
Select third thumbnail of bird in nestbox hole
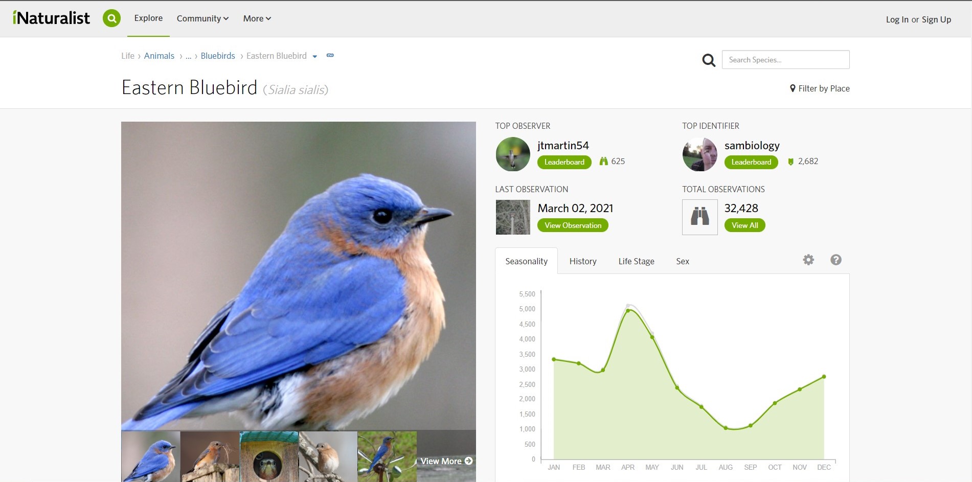pos(269,456)
